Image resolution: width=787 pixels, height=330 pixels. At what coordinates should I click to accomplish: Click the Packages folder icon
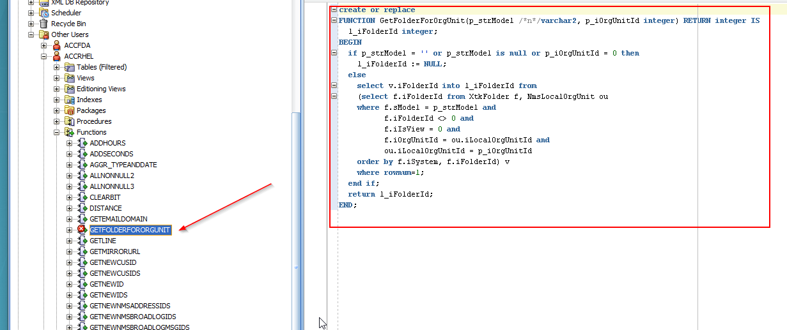tap(70, 110)
